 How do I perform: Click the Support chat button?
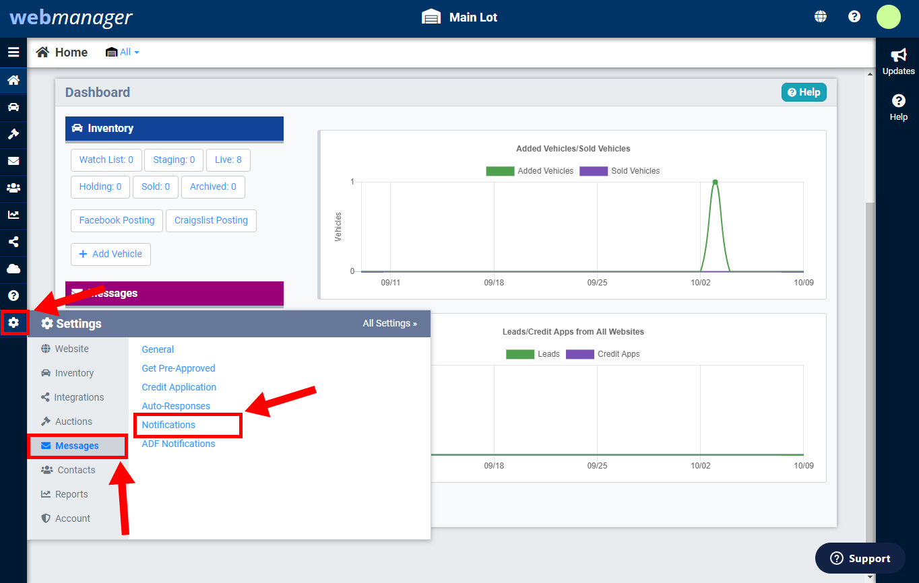(x=860, y=558)
